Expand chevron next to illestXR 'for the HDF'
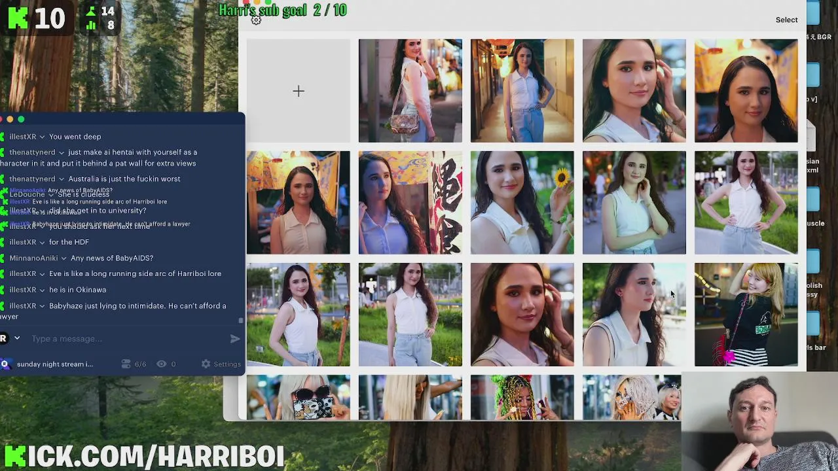The image size is (838, 471). (42, 242)
